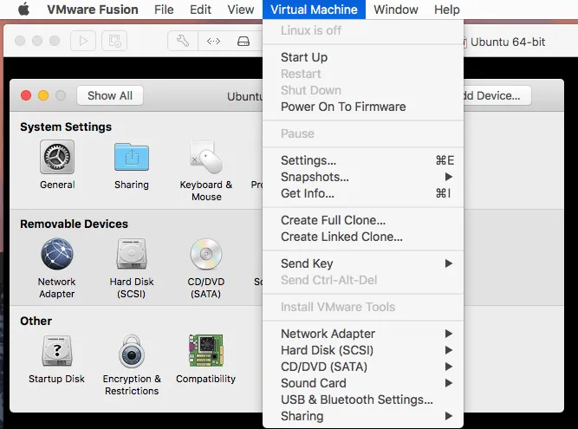This screenshot has height=429, width=578.
Task: Open Encryption & Restrictions padlock icon
Action: pyautogui.click(x=132, y=352)
